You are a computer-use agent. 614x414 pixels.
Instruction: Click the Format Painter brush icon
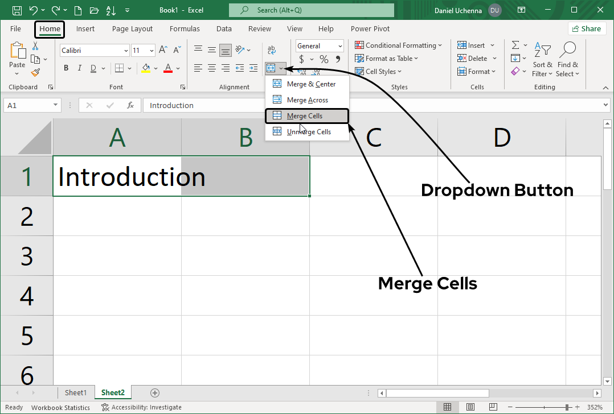point(35,72)
